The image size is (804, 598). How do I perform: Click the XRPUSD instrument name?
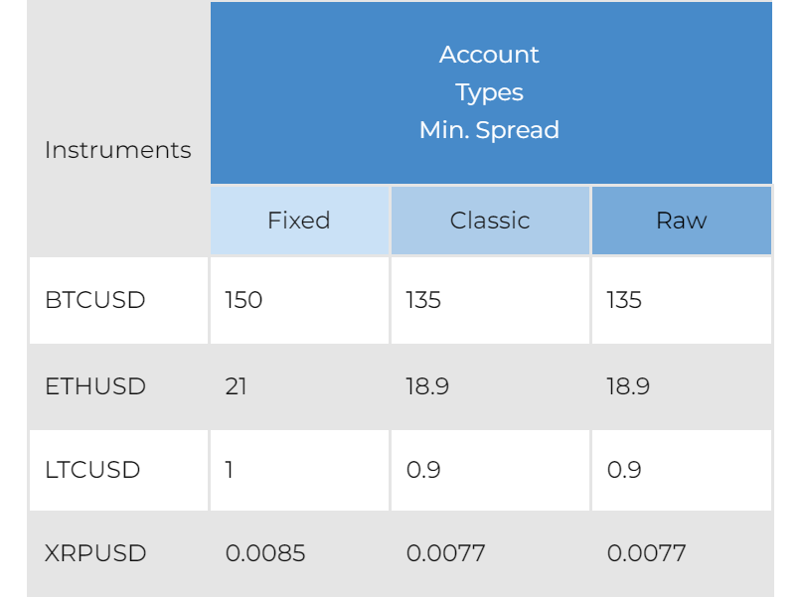(95, 553)
